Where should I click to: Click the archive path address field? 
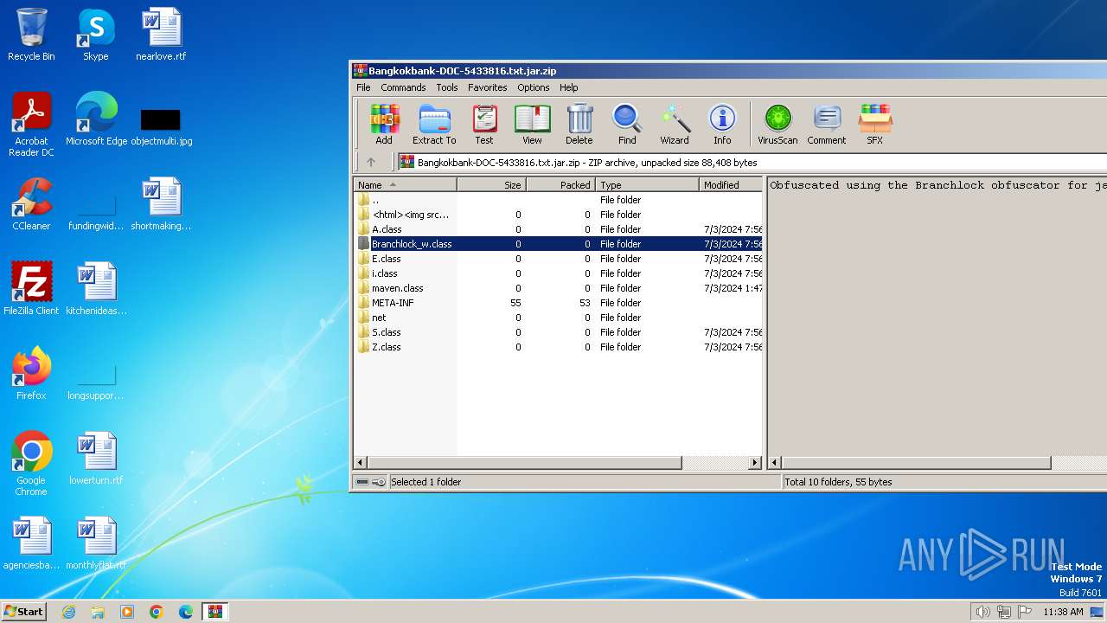click(752, 162)
